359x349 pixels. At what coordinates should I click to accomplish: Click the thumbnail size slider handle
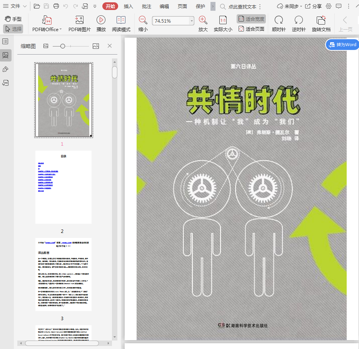(x=63, y=46)
